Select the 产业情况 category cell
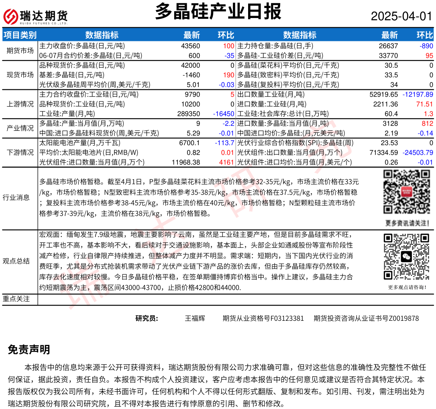Image resolution: width=436 pixels, height=409 pixels. [x=20, y=128]
